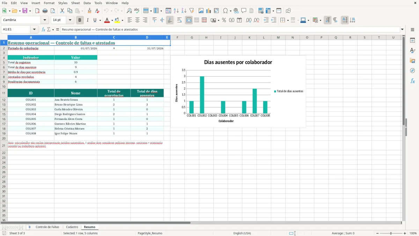Click PageStyle_Resumo in status bar
The image size is (419, 236).
pyautogui.click(x=150, y=233)
